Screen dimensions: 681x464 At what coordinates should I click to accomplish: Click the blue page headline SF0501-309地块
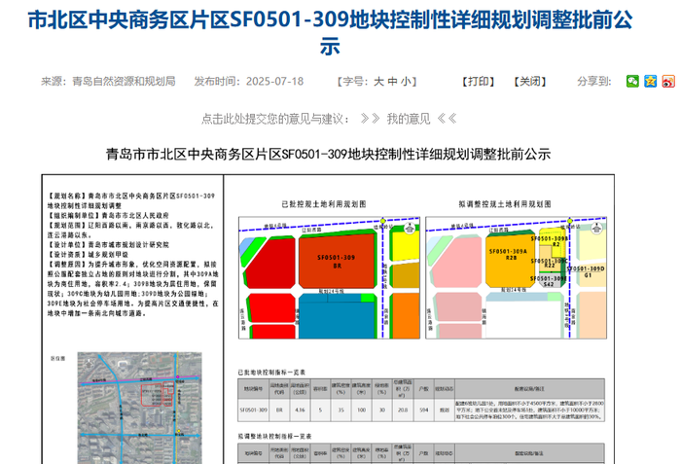pos(330,32)
